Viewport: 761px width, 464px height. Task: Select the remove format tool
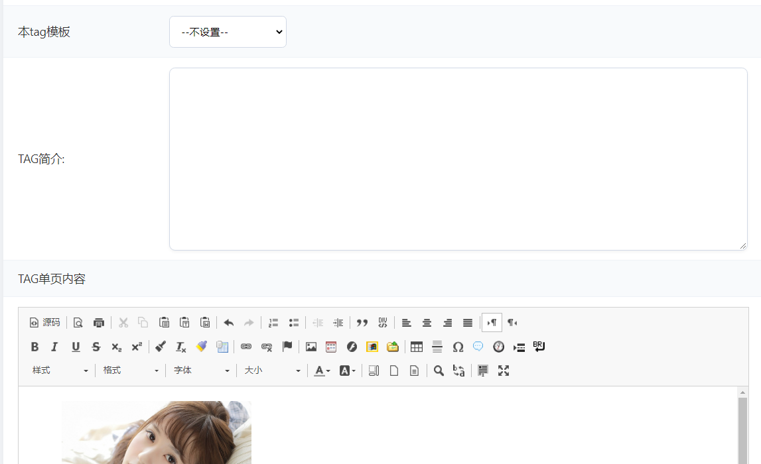180,347
